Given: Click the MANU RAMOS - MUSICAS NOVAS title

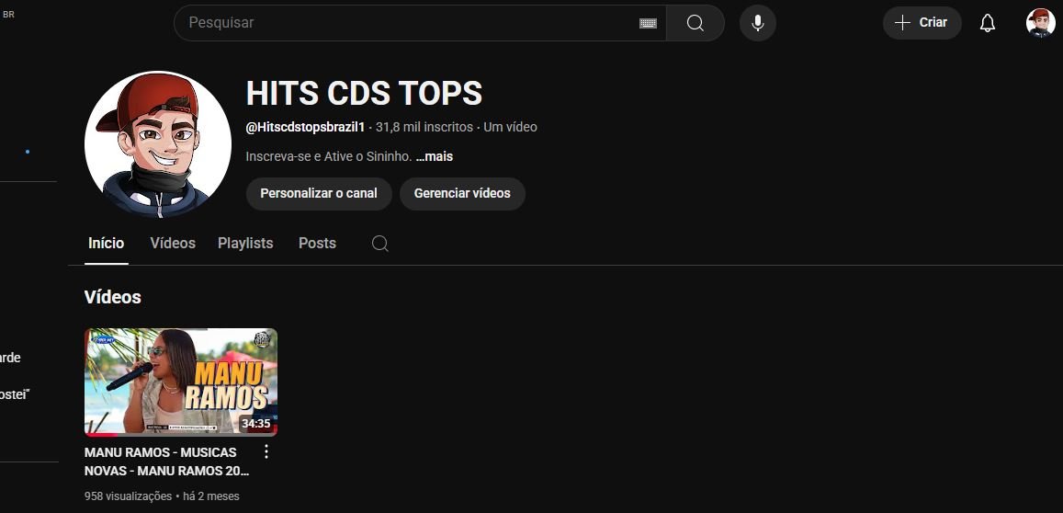Looking at the screenshot, I should [167, 462].
